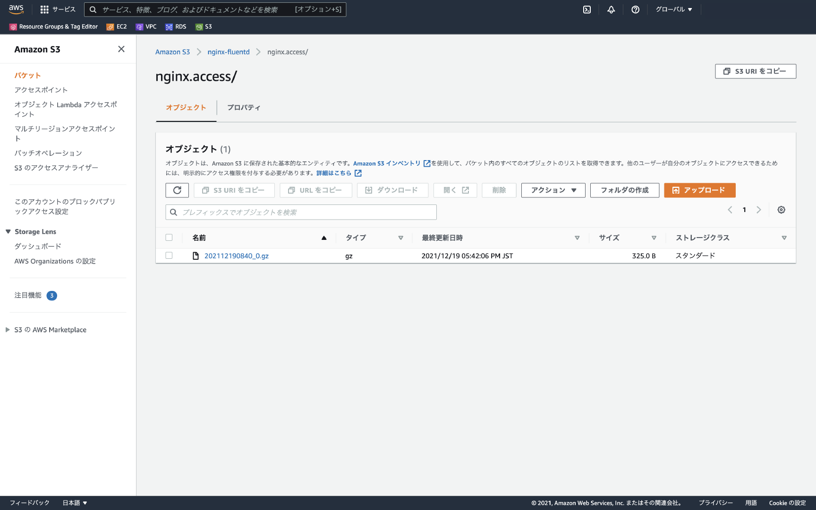Viewport: 816px width, 510px height.
Task: Sort by サイズ column arrow
Action: pyautogui.click(x=654, y=238)
